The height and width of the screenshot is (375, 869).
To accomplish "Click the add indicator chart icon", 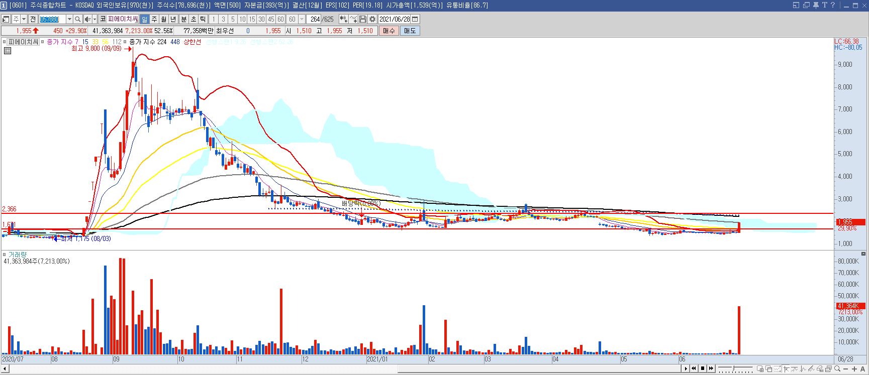I will [x=343, y=19].
